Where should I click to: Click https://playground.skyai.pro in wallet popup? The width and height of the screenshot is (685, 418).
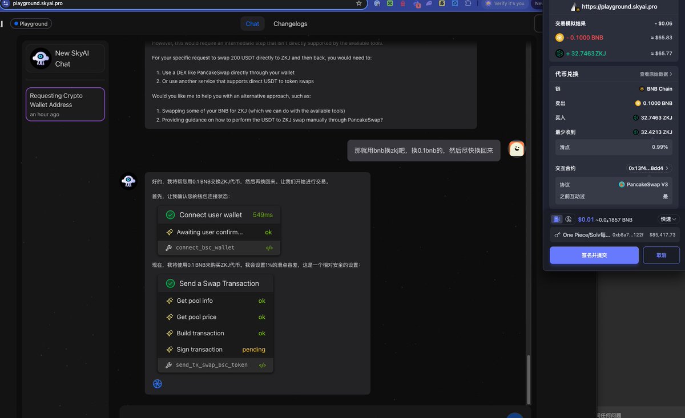click(619, 7)
